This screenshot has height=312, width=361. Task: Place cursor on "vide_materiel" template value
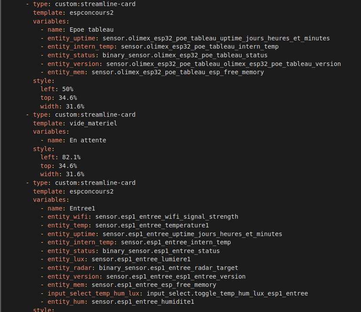(93, 123)
